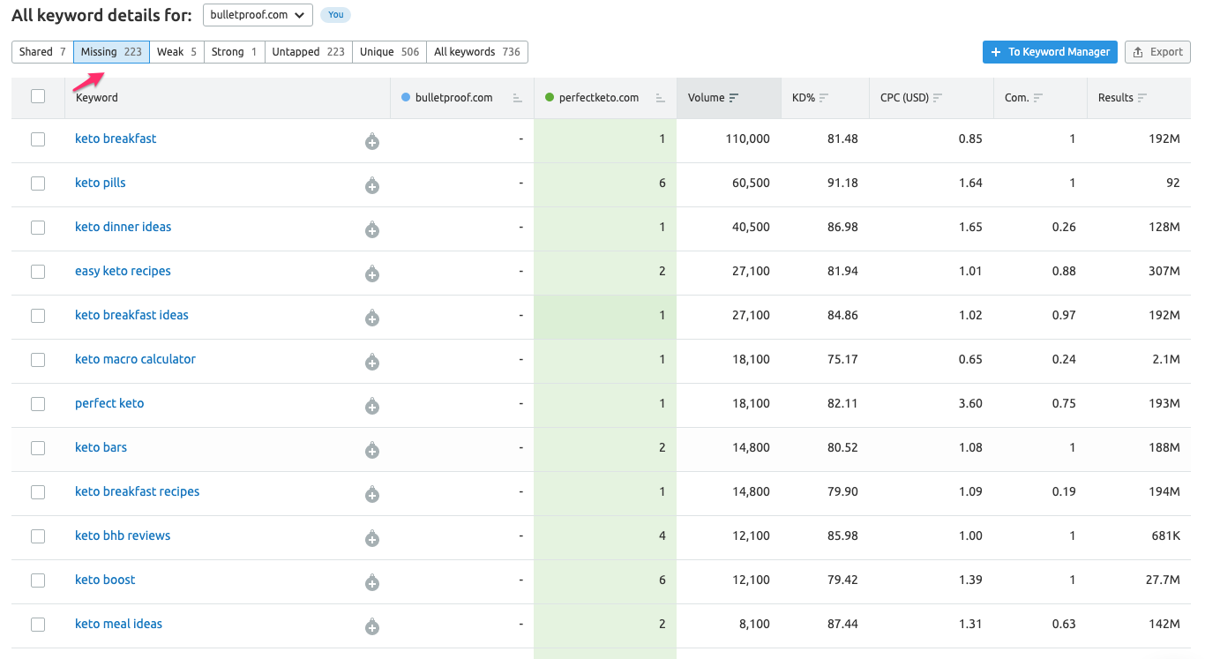Open the bulletproof.com domain dropdown

click(x=258, y=15)
